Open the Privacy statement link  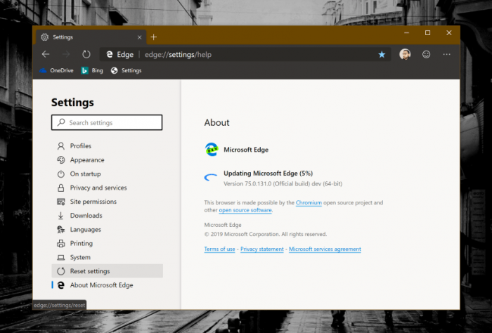point(262,249)
